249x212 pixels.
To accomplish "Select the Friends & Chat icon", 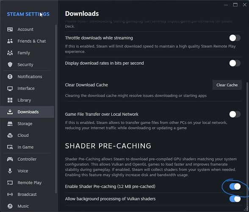I will 10,41.
